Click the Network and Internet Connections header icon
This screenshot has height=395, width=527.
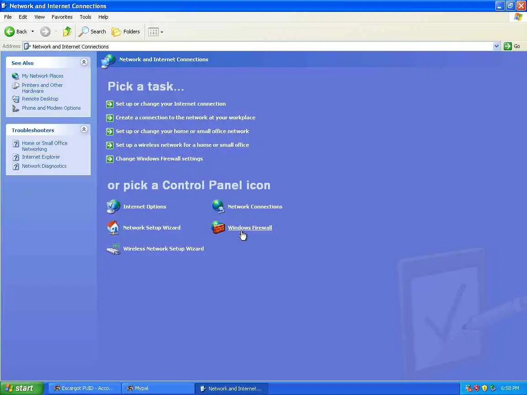[108, 60]
